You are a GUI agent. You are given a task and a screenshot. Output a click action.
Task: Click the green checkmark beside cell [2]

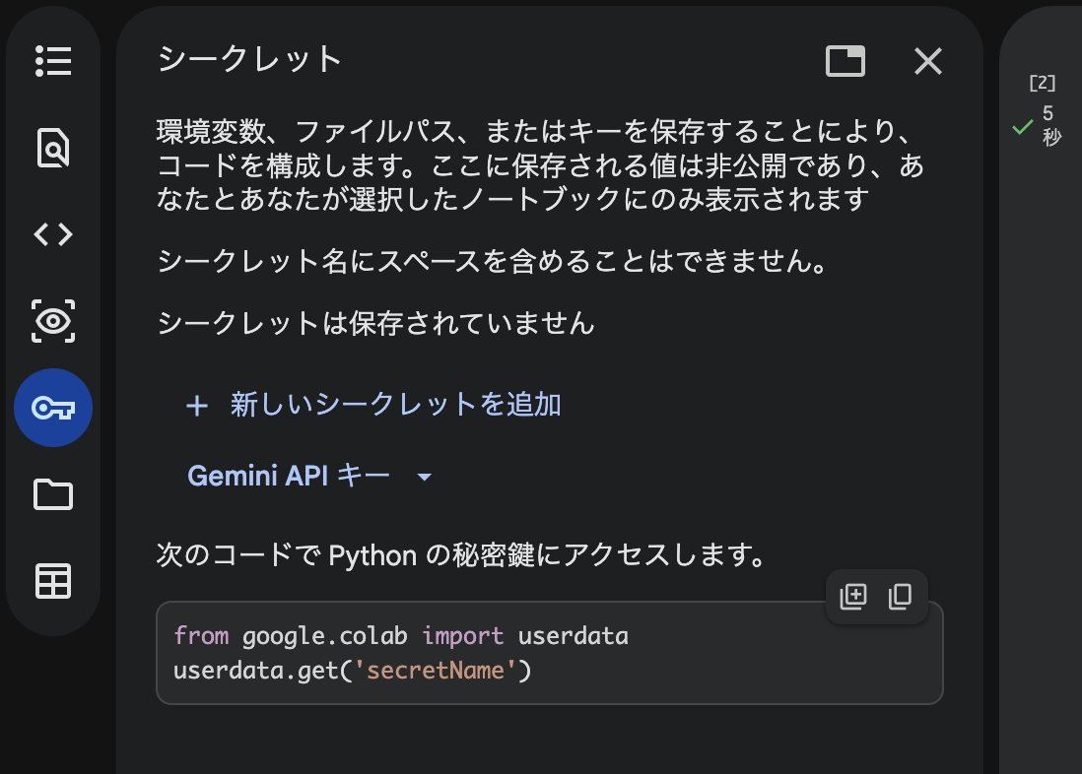pyautogui.click(x=1023, y=128)
